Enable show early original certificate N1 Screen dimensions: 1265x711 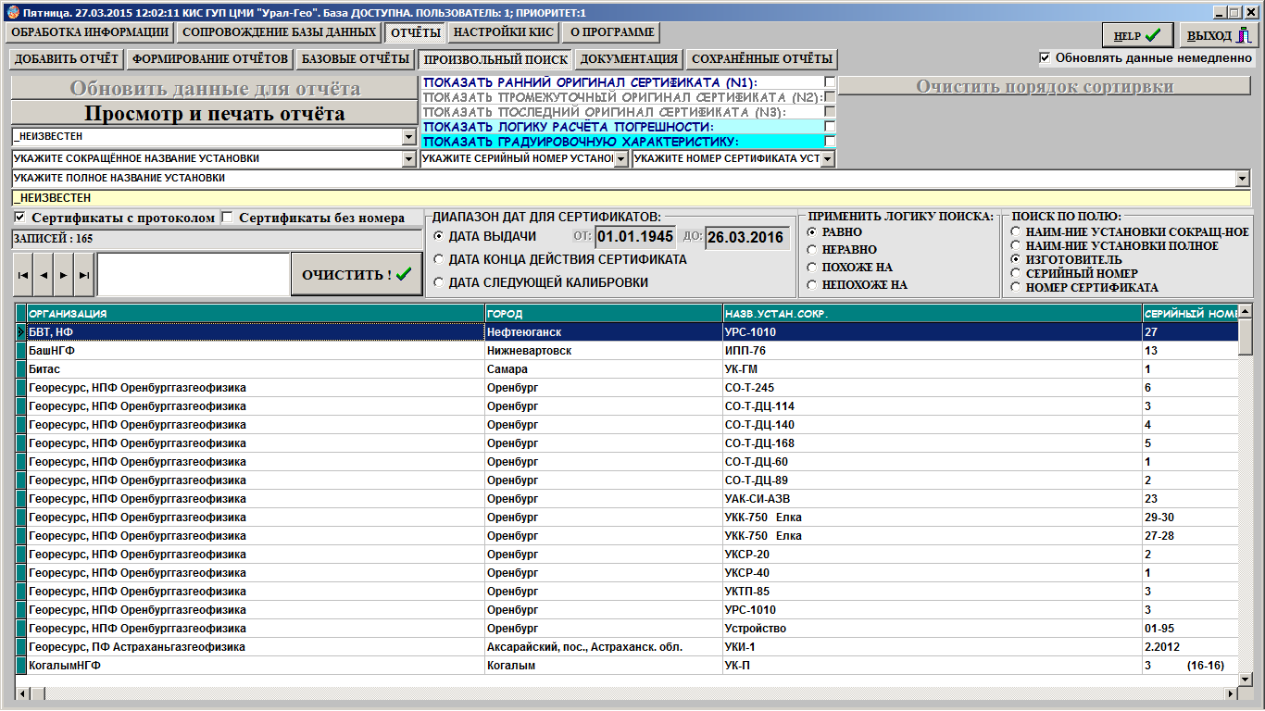[x=830, y=82]
